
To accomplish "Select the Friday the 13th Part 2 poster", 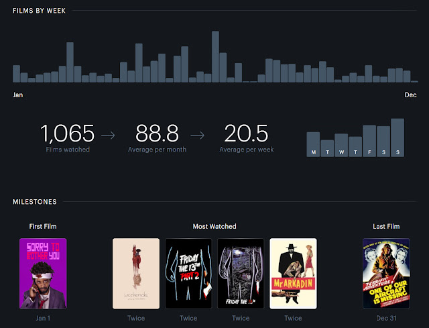I will click(188, 274).
